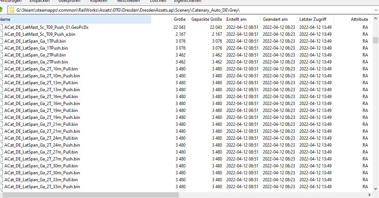This screenshot has height=198, width=379.
Task: Click the yellow folder icon in the address bar
Action: click(12, 10)
